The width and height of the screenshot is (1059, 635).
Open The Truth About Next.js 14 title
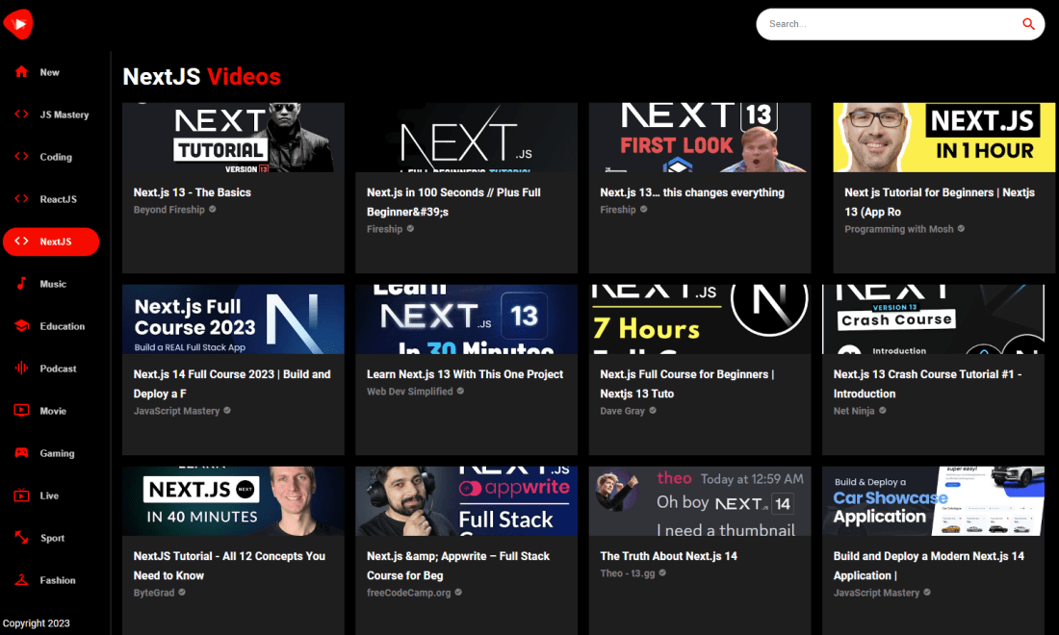click(669, 556)
